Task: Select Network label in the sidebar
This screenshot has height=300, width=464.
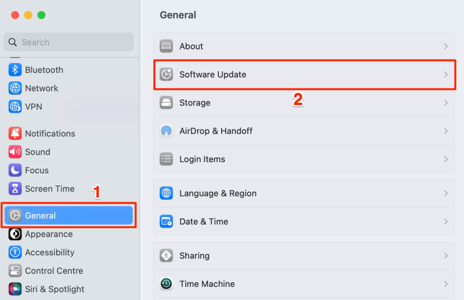Action: pyautogui.click(x=41, y=88)
